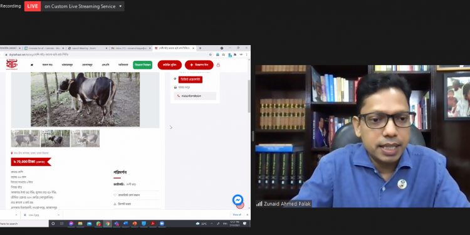The image size is (470, 235).
Task: Open PowerPoint on the taskbar
Action: point(135,224)
